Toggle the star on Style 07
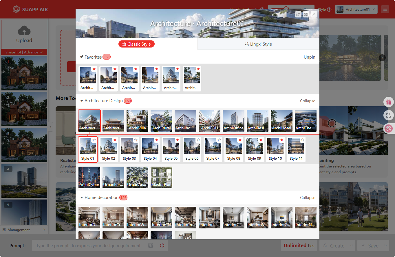 219,140
